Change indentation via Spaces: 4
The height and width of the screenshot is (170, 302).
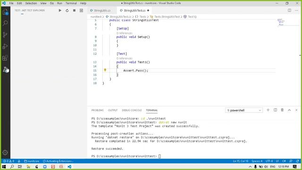pos(257,161)
